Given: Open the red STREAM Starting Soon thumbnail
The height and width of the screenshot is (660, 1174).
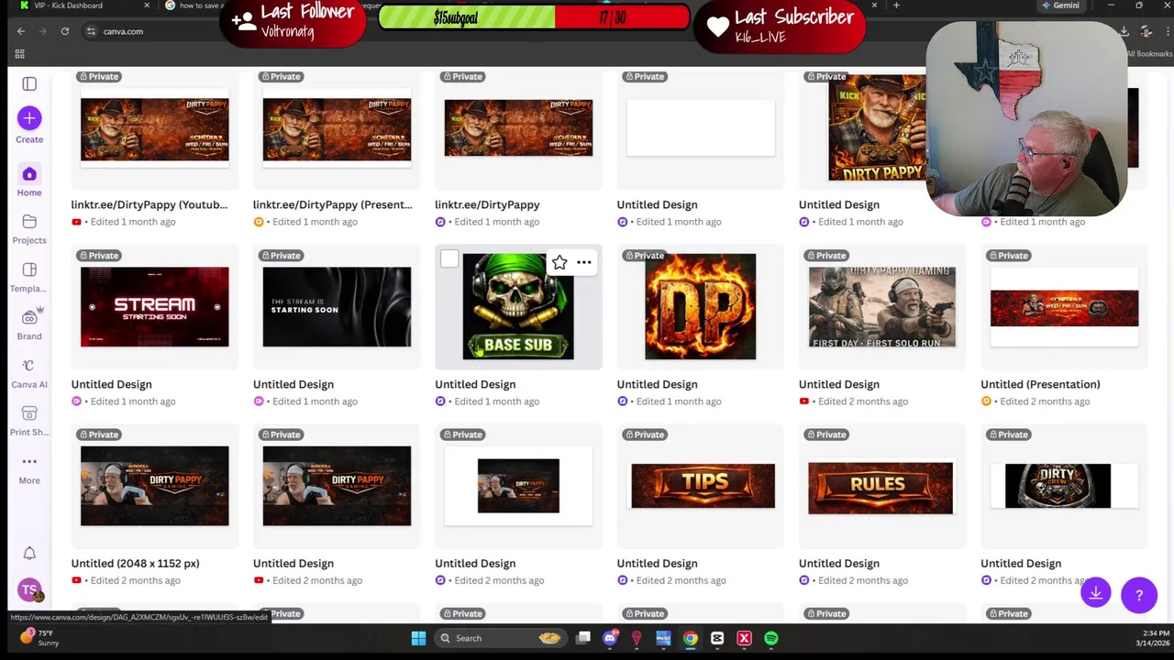Looking at the screenshot, I should point(154,307).
